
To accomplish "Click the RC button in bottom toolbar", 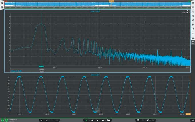I will (42, 120).
